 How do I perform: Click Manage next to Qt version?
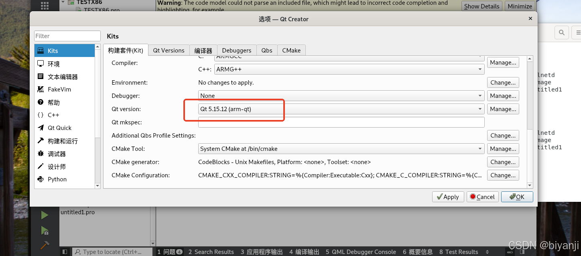[503, 109]
